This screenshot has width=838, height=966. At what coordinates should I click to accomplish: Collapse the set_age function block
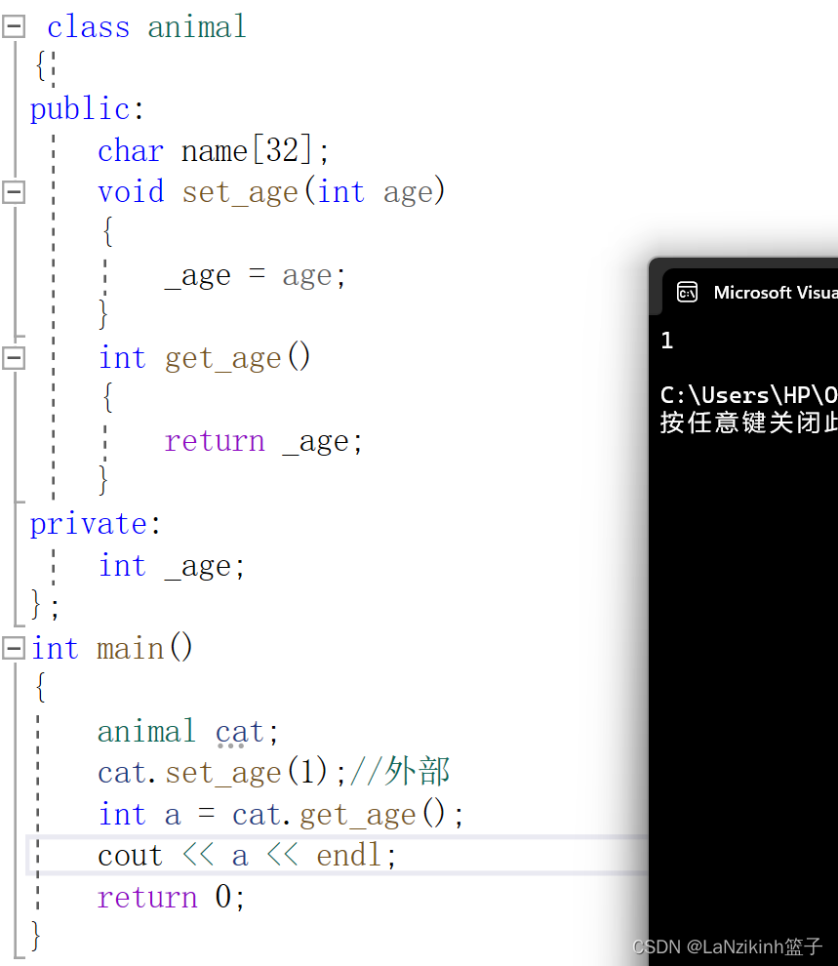tap(14, 191)
